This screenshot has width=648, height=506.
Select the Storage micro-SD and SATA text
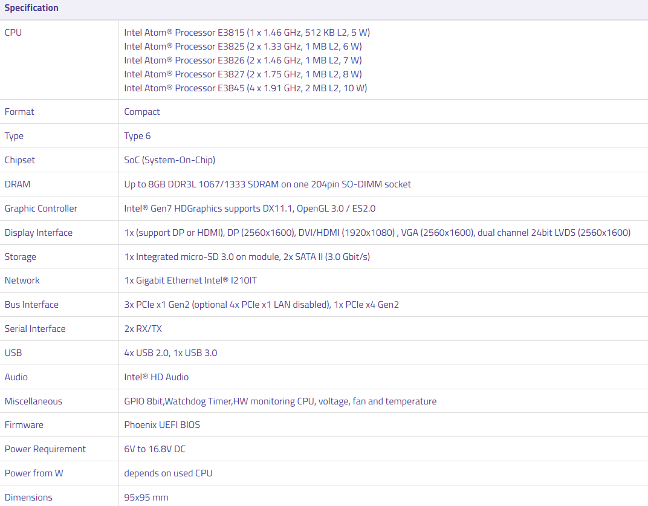click(247, 257)
